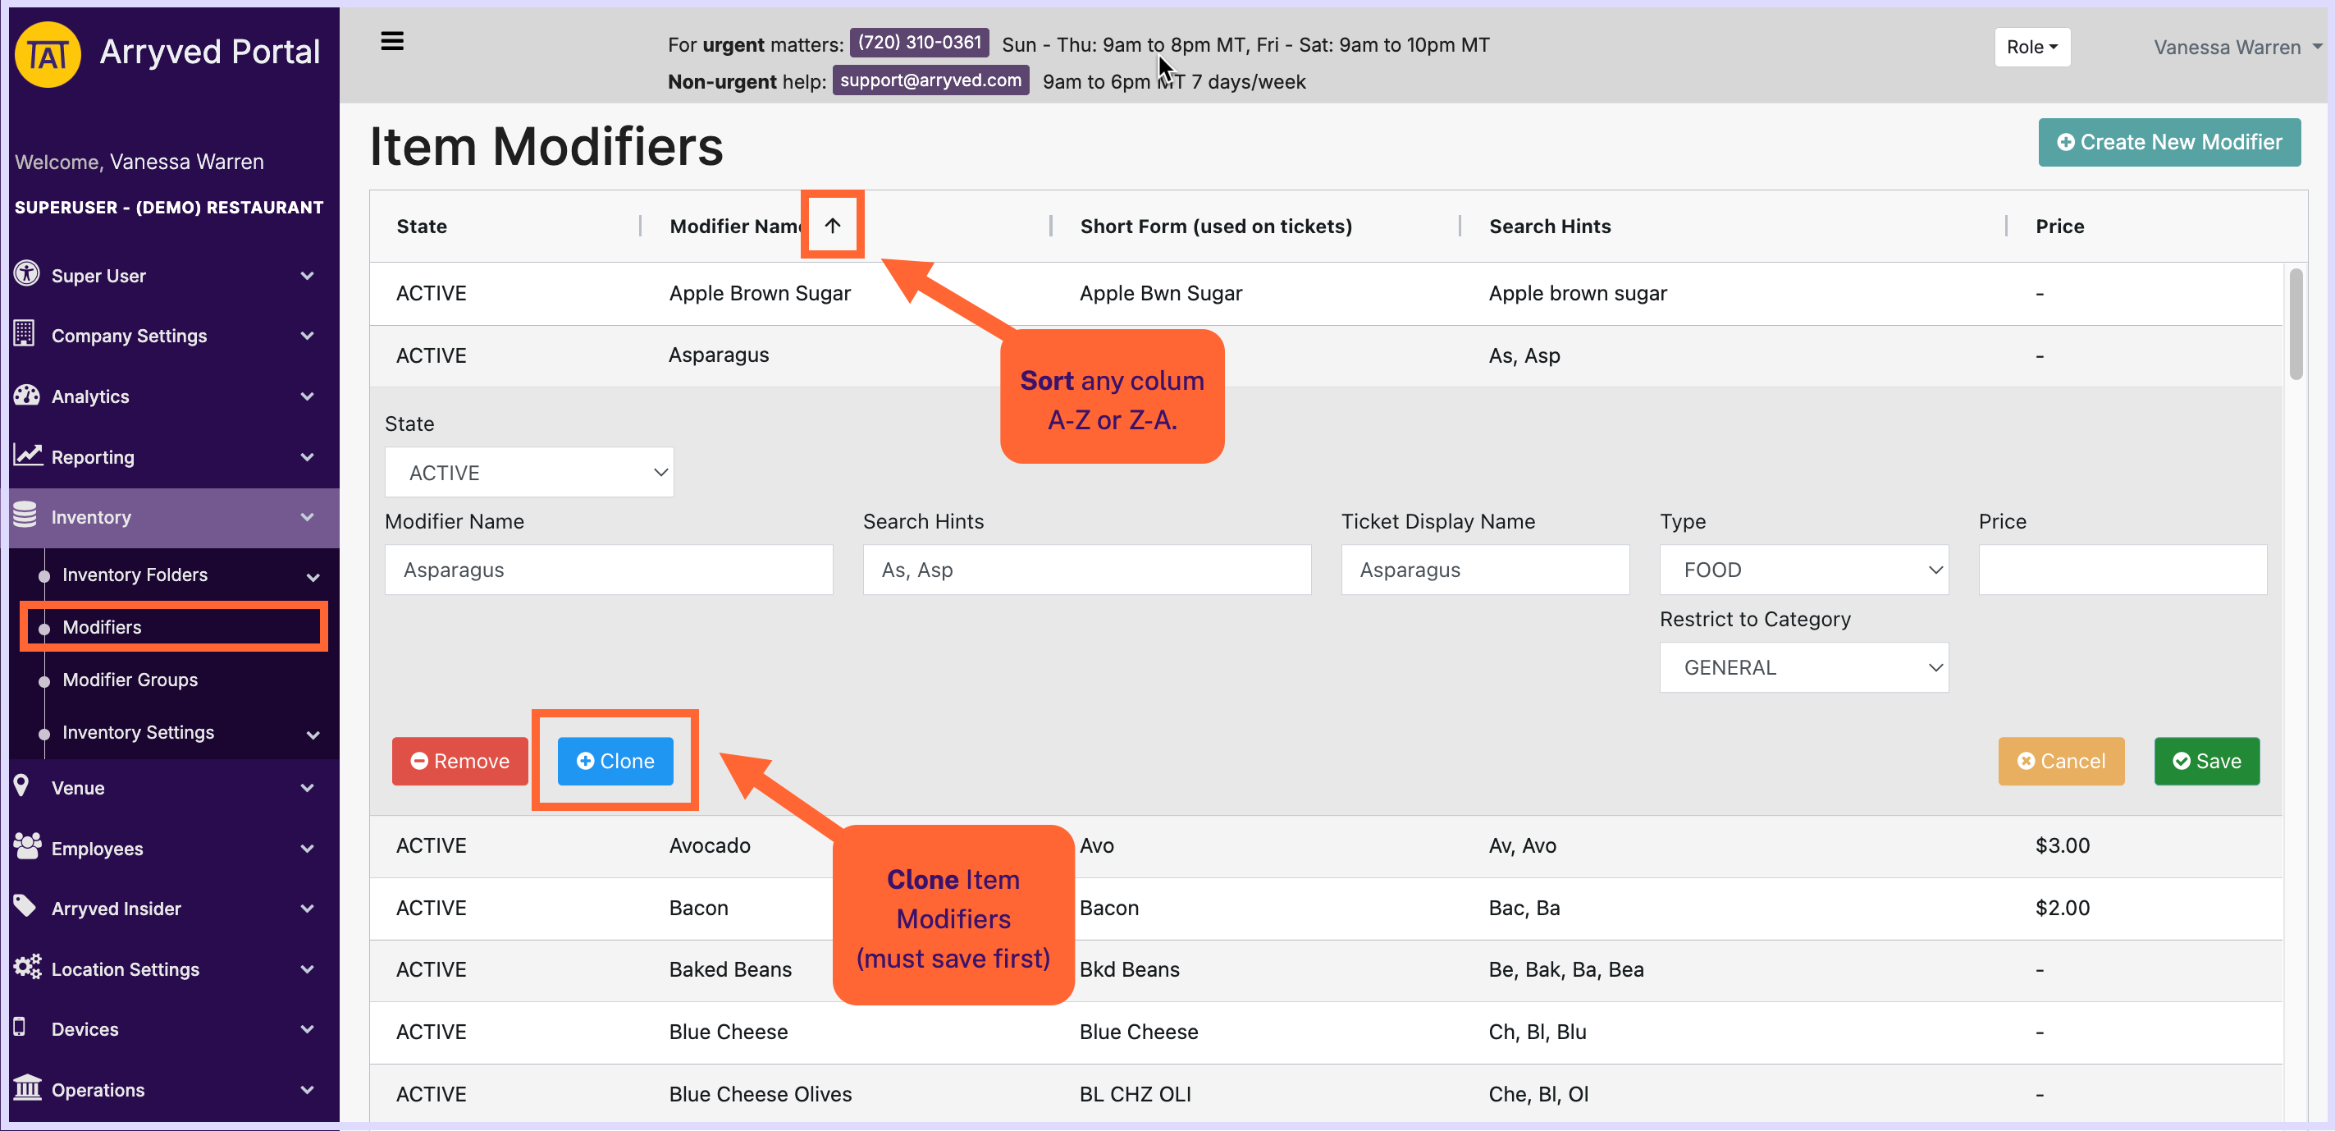Click the support phone number link

(x=919, y=43)
